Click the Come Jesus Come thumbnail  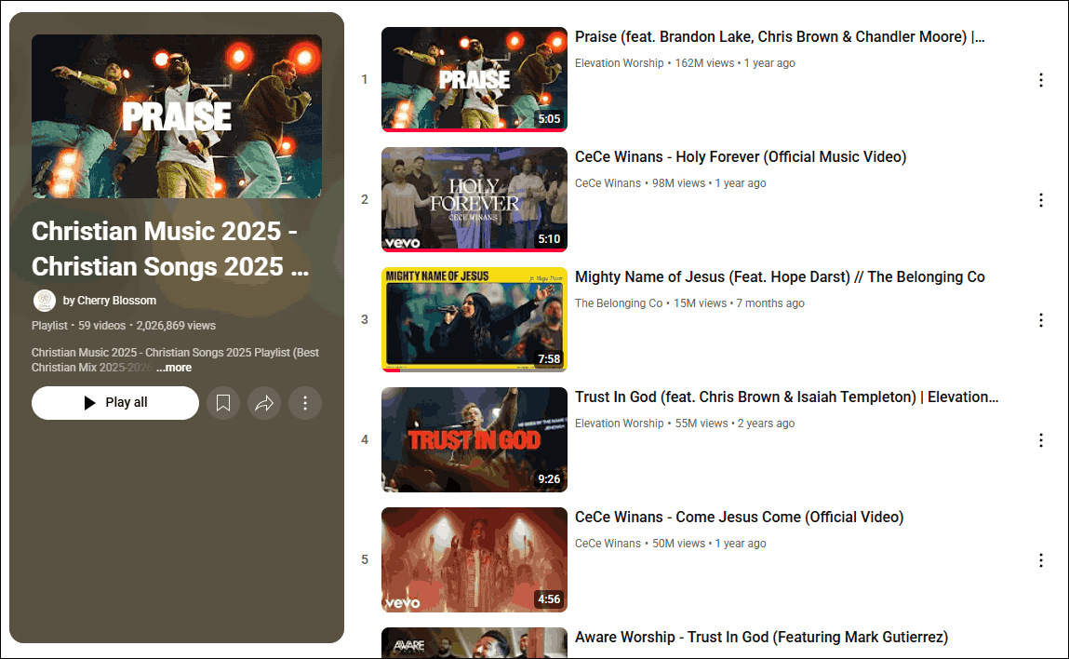[x=474, y=559]
